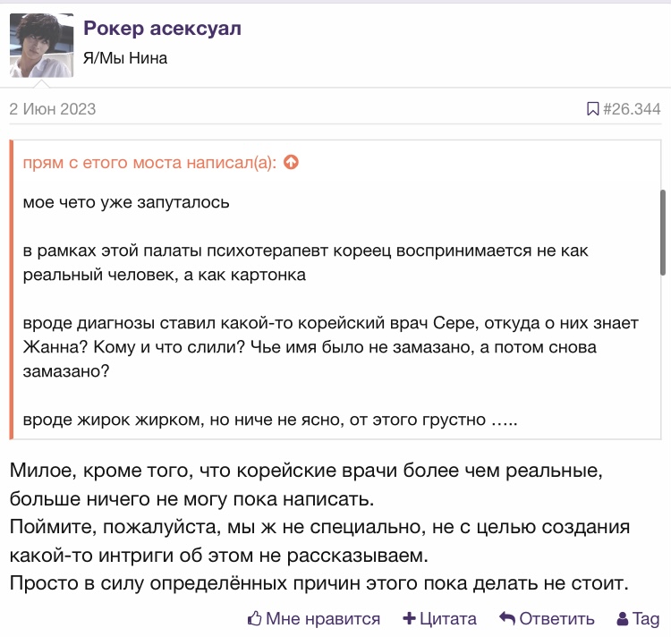
Task: Click the thumbs-up icon
Action: (254, 618)
